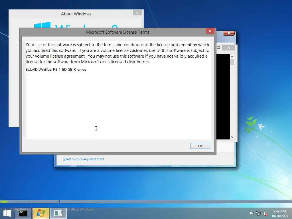Click the green installation progress bar
The height and width of the screenshot is (219, 292).
pos(4,202)
